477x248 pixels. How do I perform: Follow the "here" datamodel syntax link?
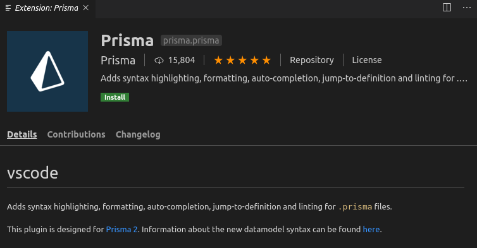click(x=371, y=229)
